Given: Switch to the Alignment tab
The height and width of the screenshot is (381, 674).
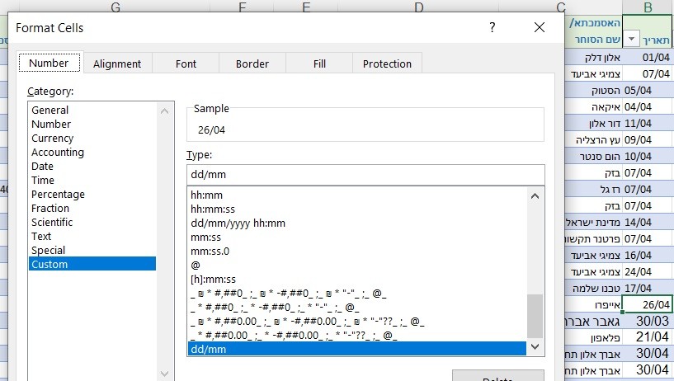Looking at the screenshot, I should pyautogui.click(x=117, y=63).
